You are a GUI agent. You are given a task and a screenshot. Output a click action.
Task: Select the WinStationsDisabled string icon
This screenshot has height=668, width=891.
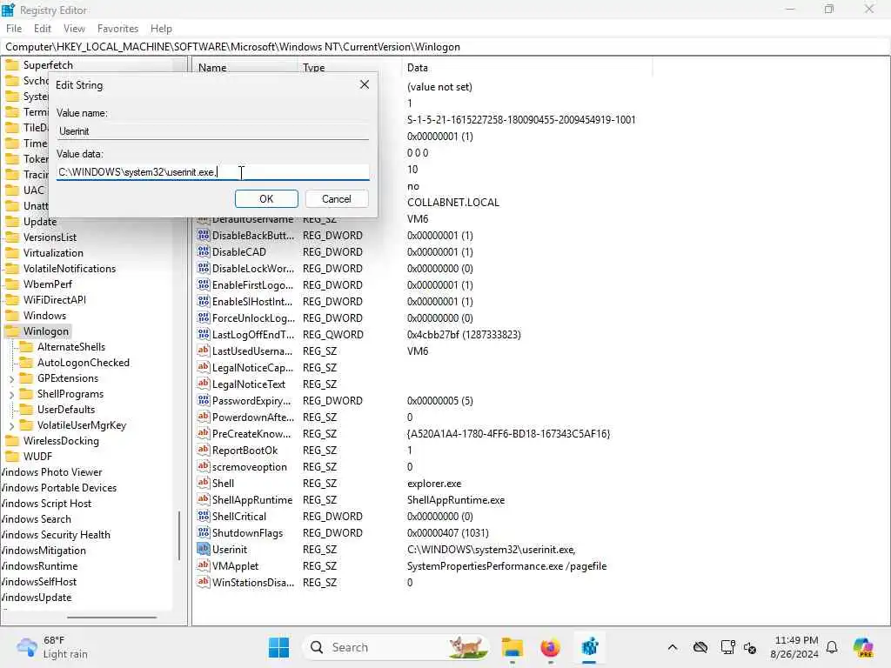[204, 582]
